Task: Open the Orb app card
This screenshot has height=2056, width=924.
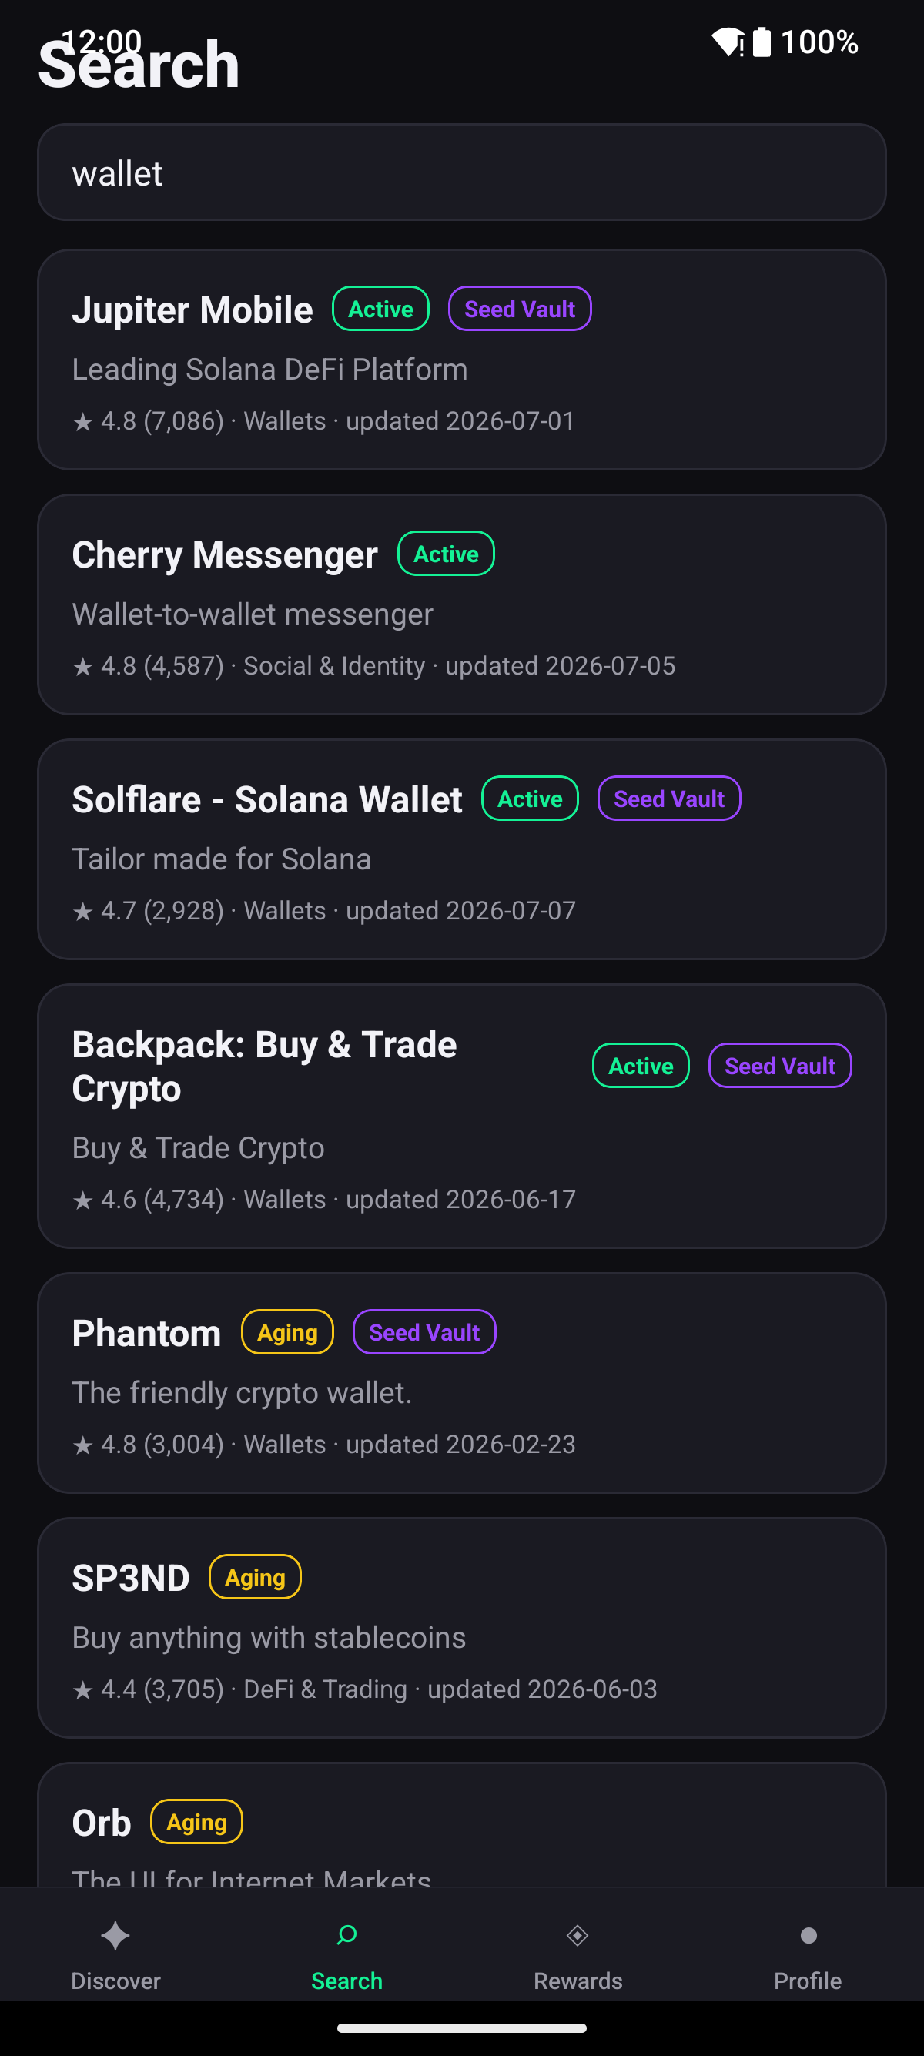Action: coord(462,1824)
